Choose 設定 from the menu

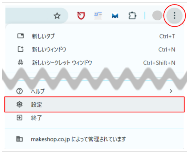coord(94,104)
